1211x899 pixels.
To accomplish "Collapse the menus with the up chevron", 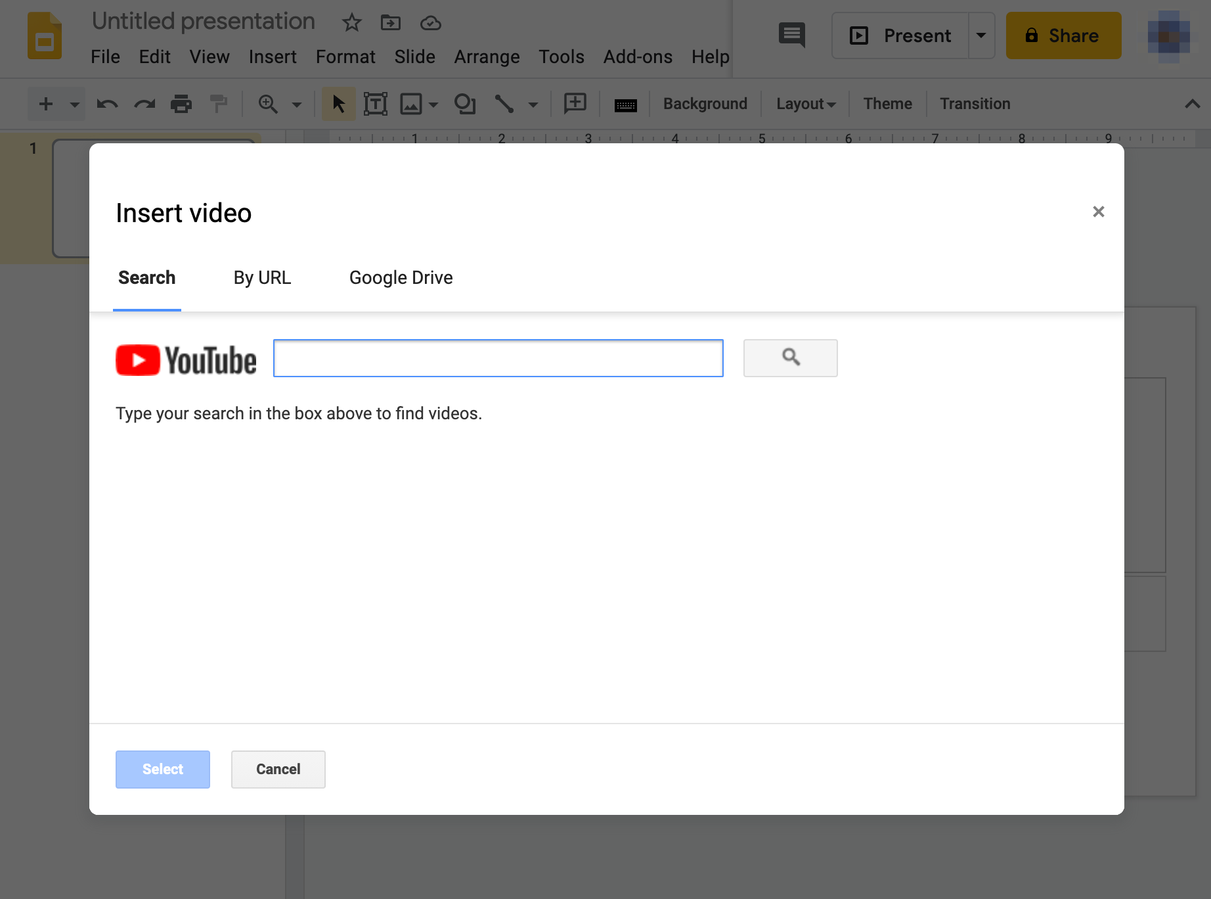I will tap(1193, 104).
